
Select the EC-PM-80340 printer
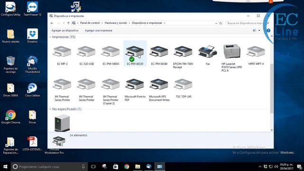click(159, 55)
